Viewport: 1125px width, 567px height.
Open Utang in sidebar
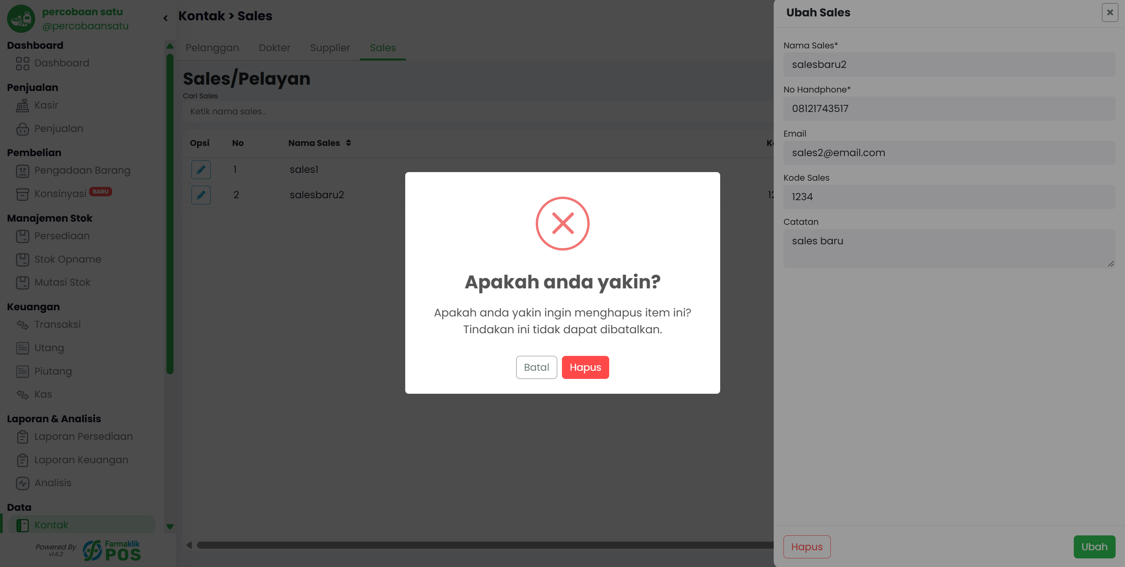click(x=40, y=348)
